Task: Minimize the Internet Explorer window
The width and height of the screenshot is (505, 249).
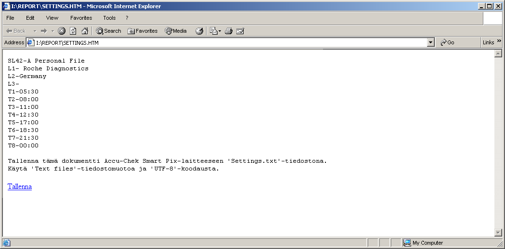Action: tap(481, 6)
